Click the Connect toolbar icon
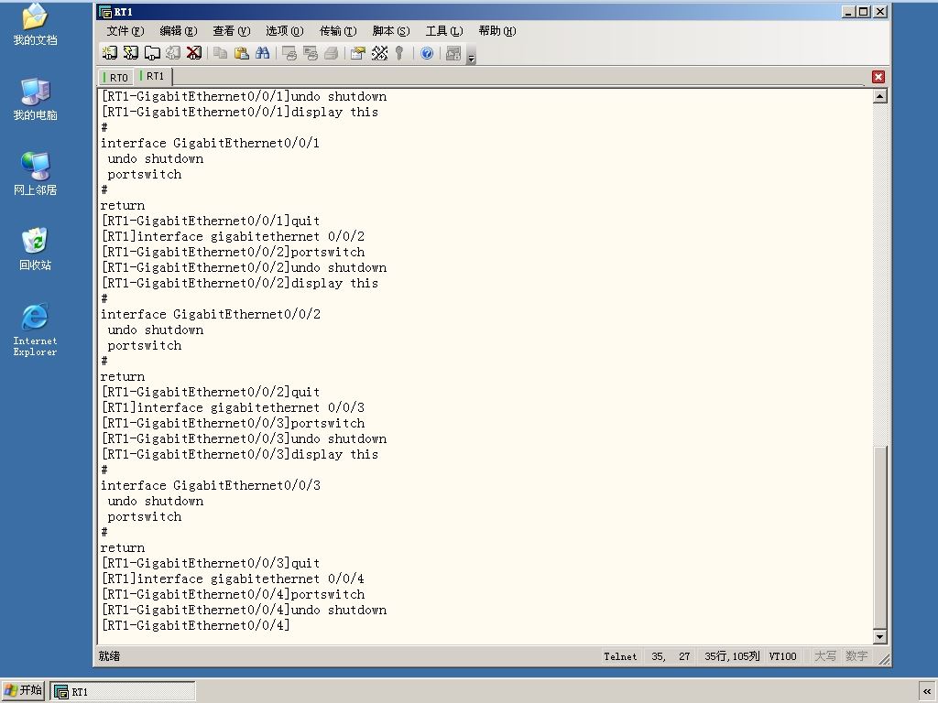 [x=110, y=53]
